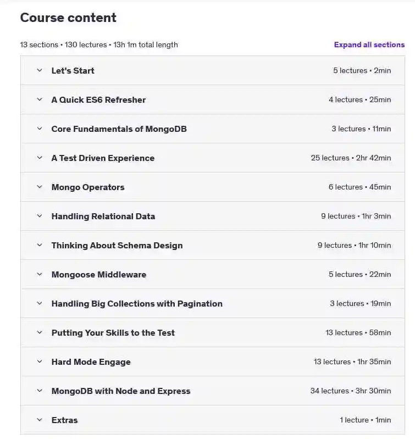This screenshot has height=439, width=415.
Task: Click the Expand all sections link
Action: click(369, 45)
